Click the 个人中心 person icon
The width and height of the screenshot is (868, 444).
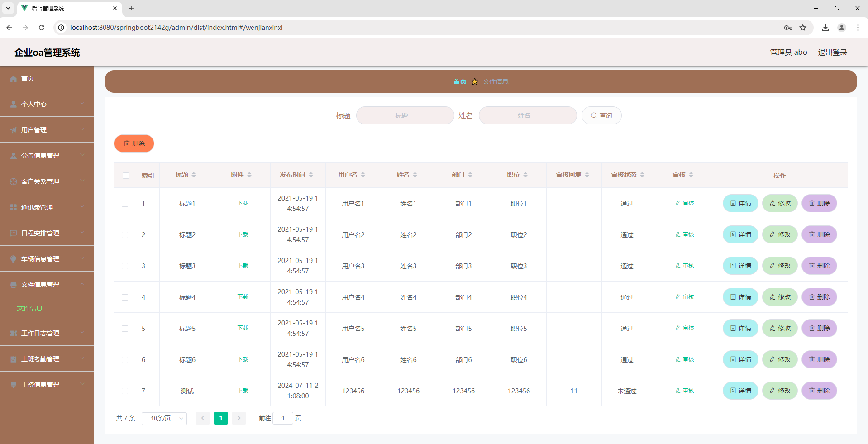(x=13, y=104)
